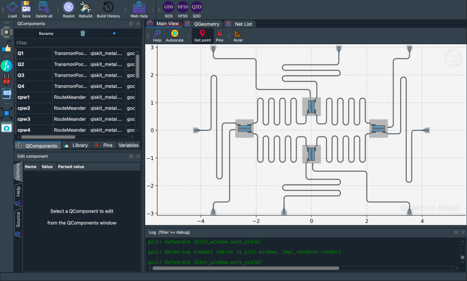The height and width of the screenshot is (281, 467).
Task: Select the Pins bottom tab
Action: click(104, 145)
